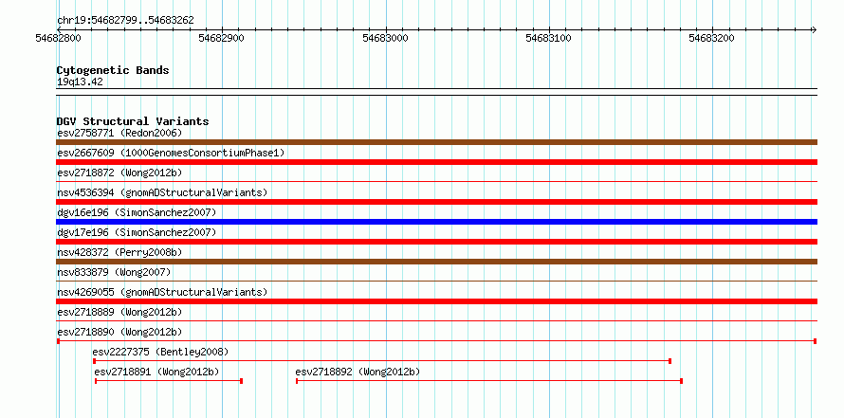Click the thin red esv2718872 variant line
The width and height of the screenshot is (844, 418).
coord(436,182)
